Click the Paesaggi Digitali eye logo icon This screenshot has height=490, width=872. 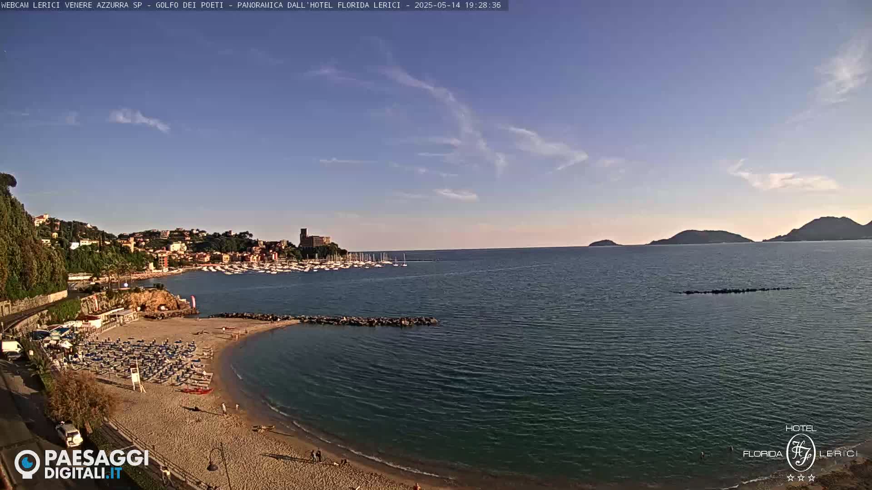(27, 464)
